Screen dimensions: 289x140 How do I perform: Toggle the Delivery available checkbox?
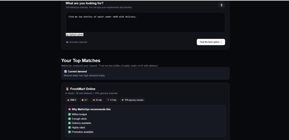tap(70, 123)
